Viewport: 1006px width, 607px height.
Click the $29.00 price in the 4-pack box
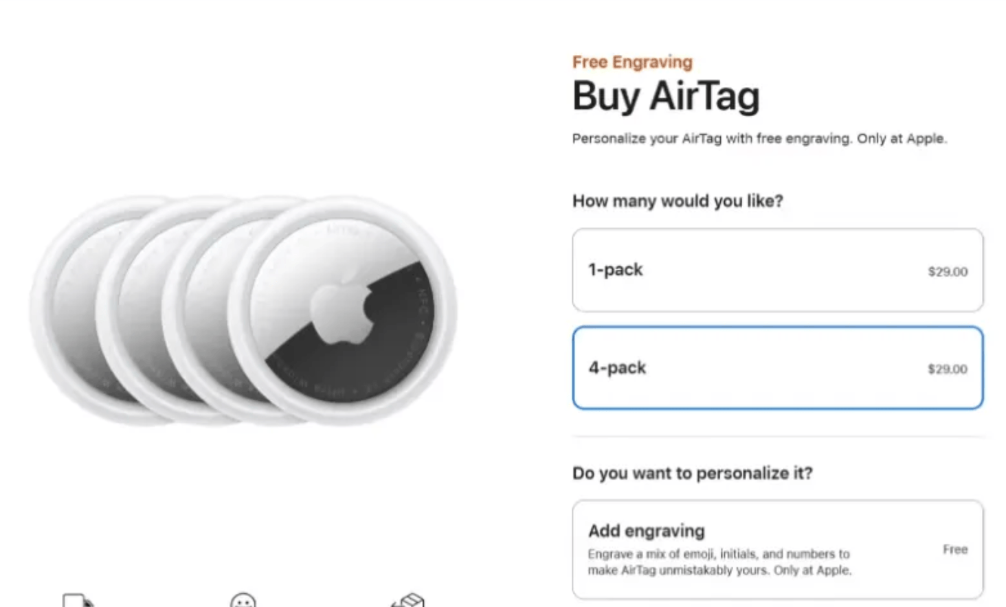coord(947,369)
